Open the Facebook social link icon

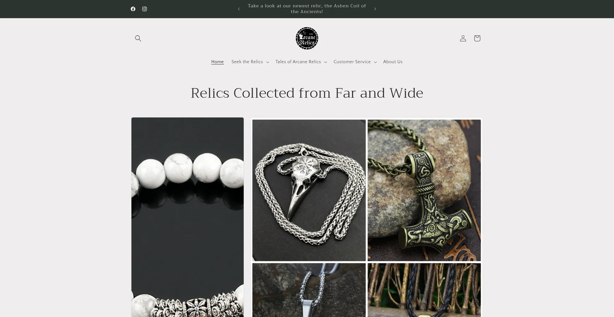tap(133, 9)
